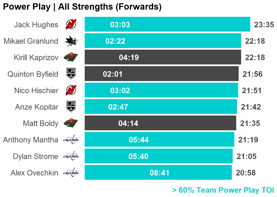Viewport: 277px width, 197px height.
Task: Click the 23:35 total ice time value
Action: click(264, 25)
